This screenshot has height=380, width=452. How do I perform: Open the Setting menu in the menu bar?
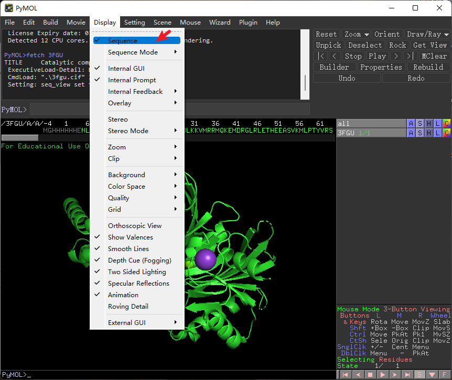(x=134, y=23)
